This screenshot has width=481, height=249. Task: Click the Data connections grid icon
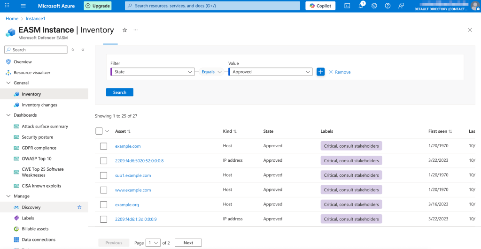pyautogui.click(x=16, y=240)
